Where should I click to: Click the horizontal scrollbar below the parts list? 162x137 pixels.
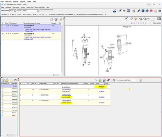[31, 75]
